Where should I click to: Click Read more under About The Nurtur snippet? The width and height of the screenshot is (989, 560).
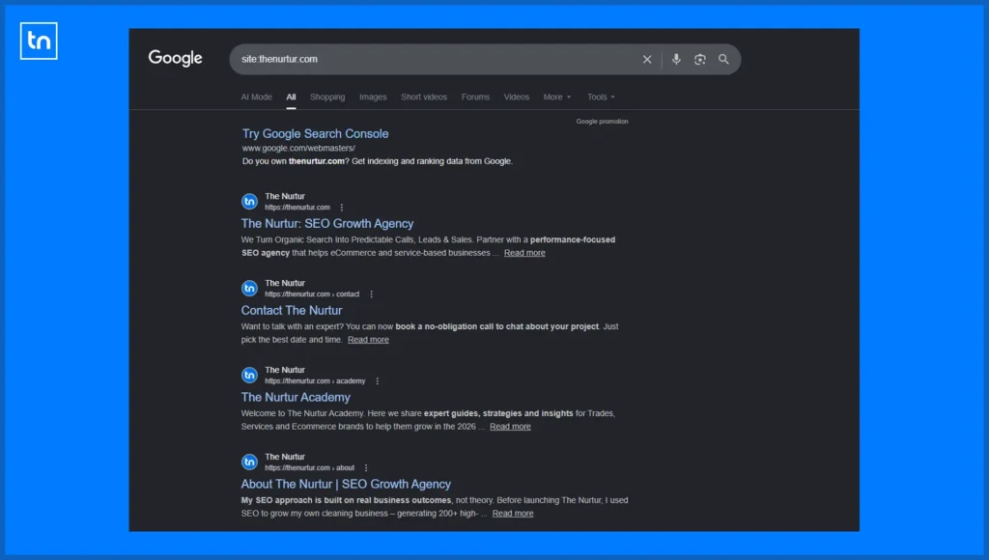click(x=513, y=514)
